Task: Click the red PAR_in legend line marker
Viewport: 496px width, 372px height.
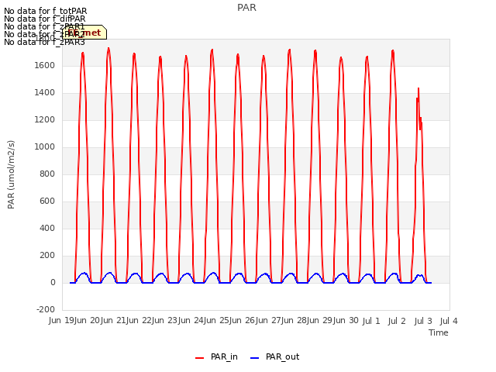Action: pos(199,358)
